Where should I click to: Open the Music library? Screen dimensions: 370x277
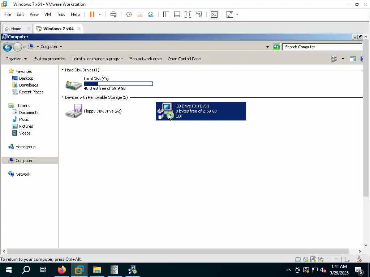(23, 119)
